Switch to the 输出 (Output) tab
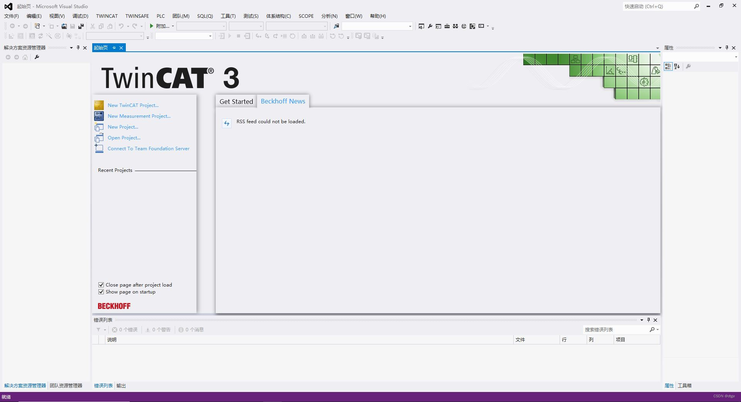741x402 pixels. (x=121, y=385)
